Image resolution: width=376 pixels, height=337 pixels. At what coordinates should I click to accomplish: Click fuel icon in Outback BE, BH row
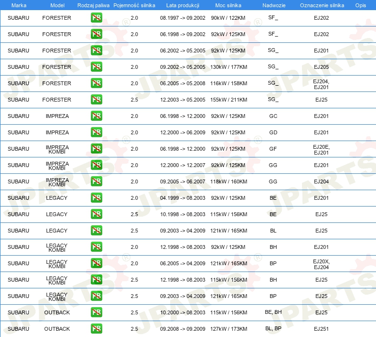pyautogui.click(x=96, y=312)
